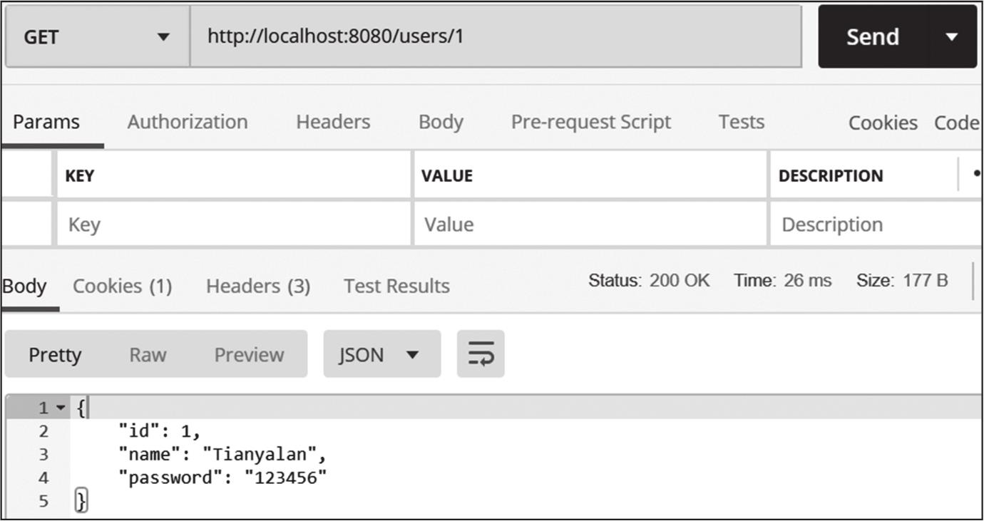Image resolution: width=984 pixels, height=521 pixels.
Task: Open the Tests tab
Action: pos(742,122)
